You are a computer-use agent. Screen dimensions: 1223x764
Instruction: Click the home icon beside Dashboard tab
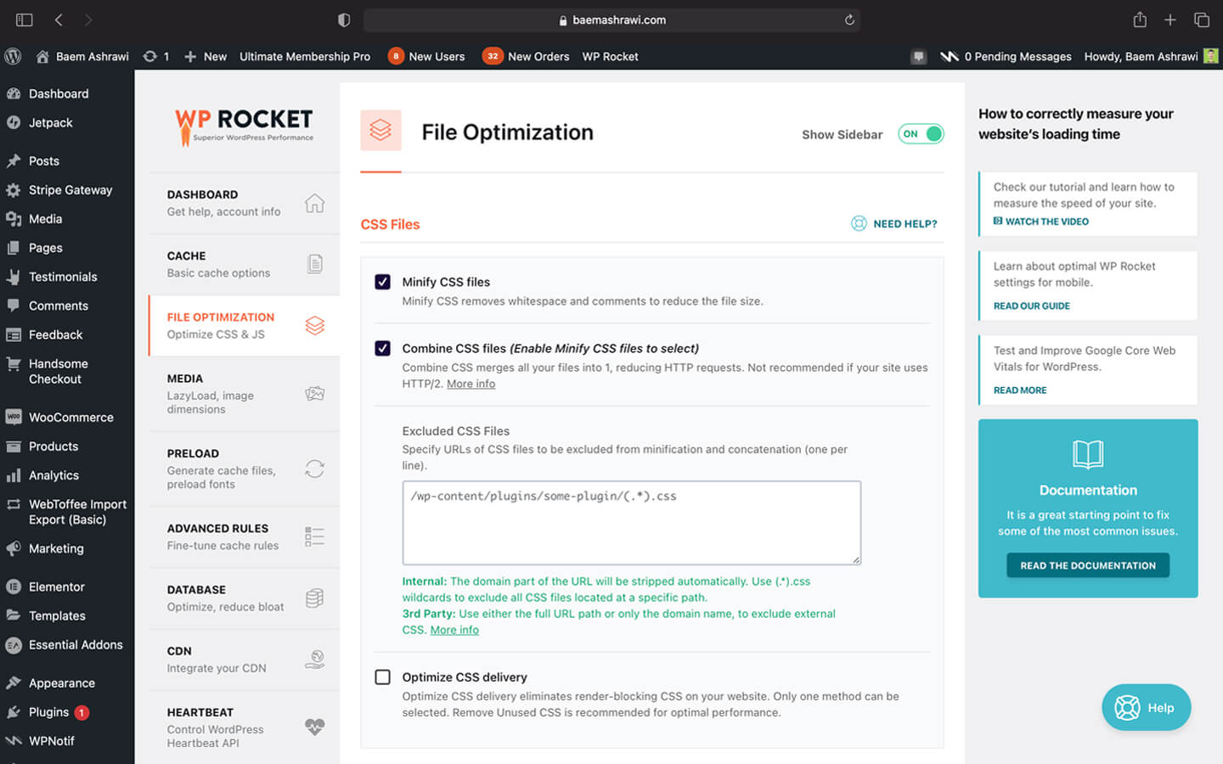coord(315,203)
